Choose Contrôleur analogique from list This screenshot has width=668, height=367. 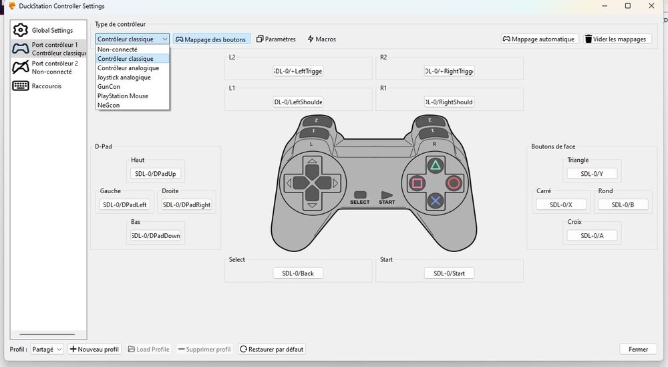coord(128,68)
